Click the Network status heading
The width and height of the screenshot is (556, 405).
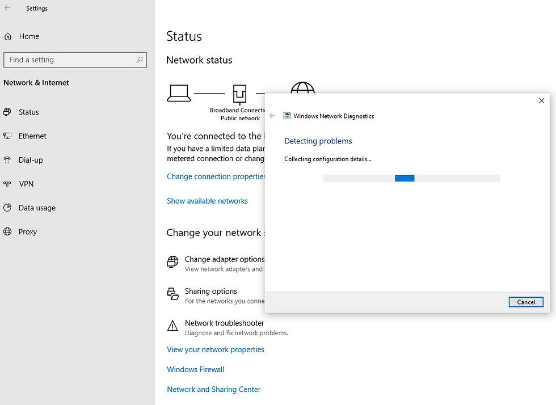[x=199, y=60]
